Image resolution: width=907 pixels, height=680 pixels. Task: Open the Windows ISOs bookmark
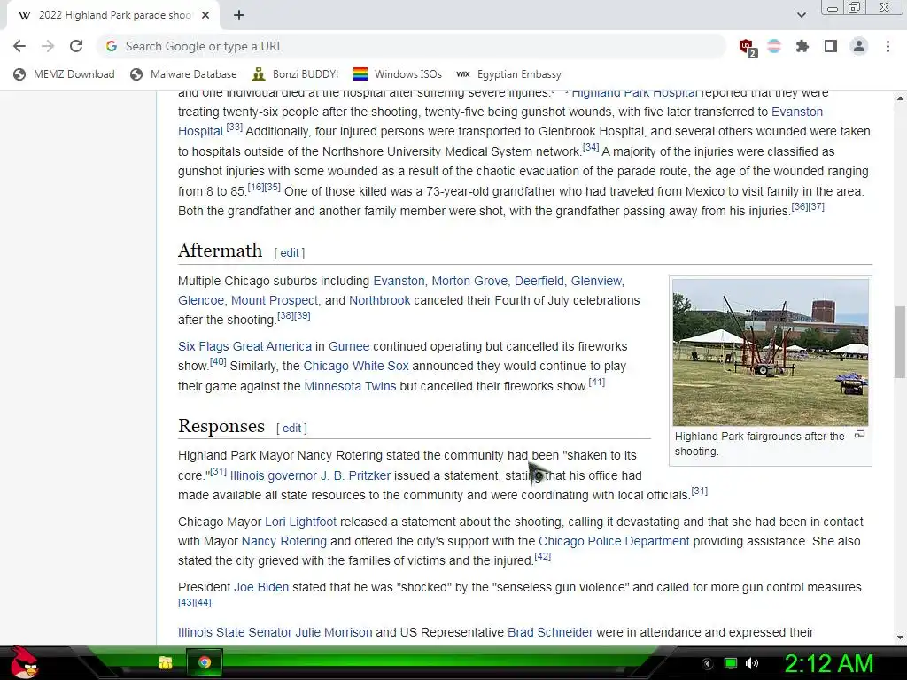(398, 74)
